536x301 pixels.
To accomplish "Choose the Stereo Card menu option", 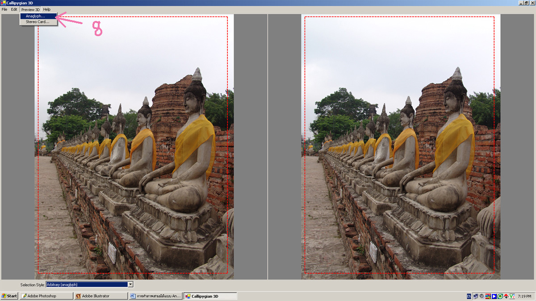I will (37, 22).
